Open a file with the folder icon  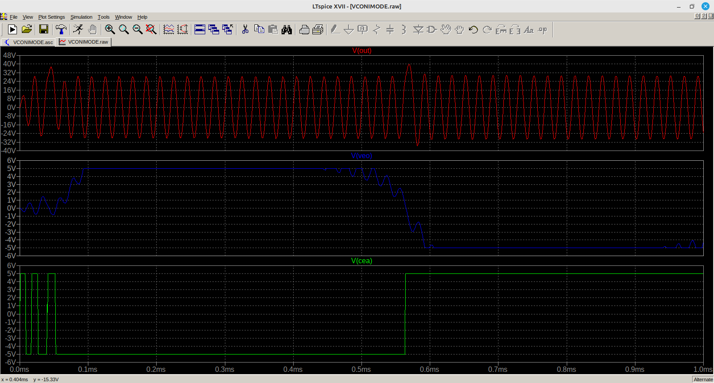27,30
